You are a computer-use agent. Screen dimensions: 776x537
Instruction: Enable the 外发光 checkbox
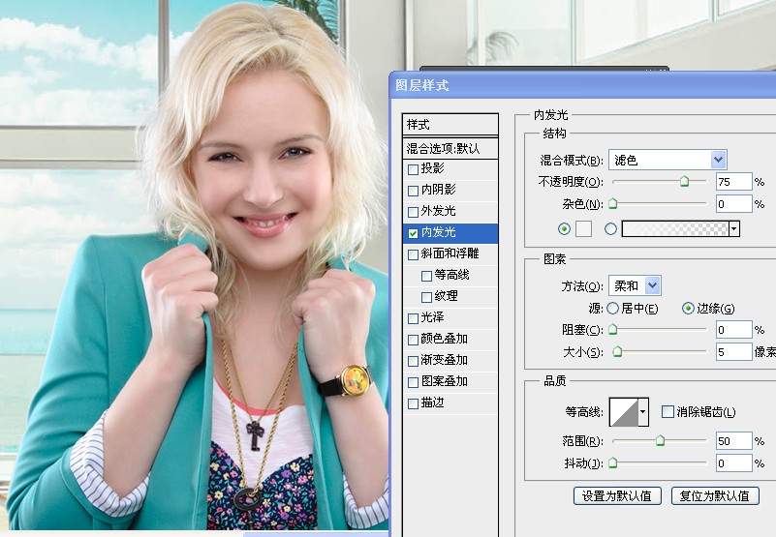click(x=414, y=212)
